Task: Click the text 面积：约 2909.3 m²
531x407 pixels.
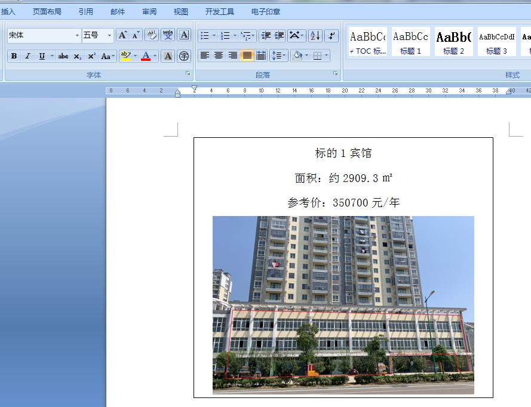Action: point(343,178)
